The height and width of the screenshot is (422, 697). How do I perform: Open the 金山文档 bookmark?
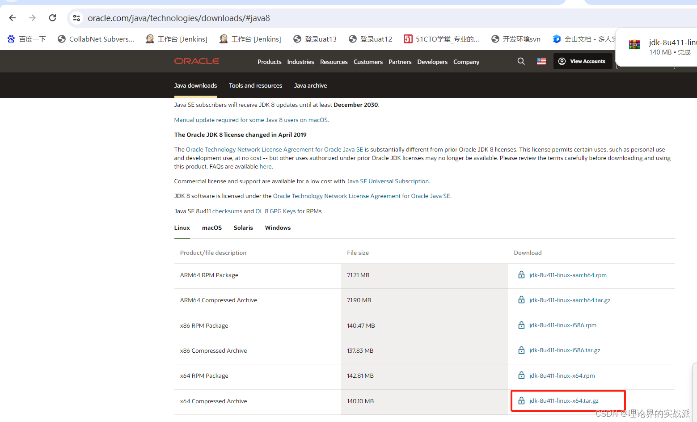coord(583,39)
